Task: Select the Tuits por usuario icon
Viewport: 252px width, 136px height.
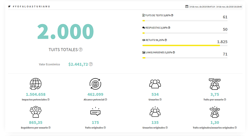Action: [215, 84]
